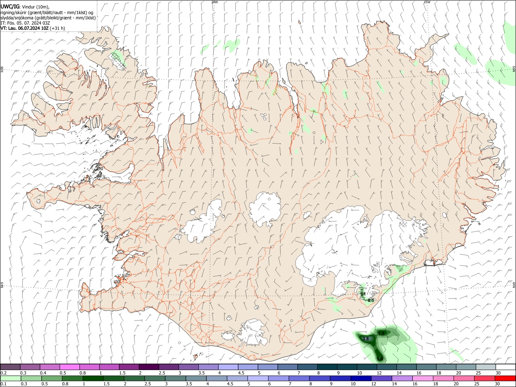Select the darkest purple swatch above top-row 2
Image resolution: width=516 pixels, height=387 pixels.
(x=148, y=367)
